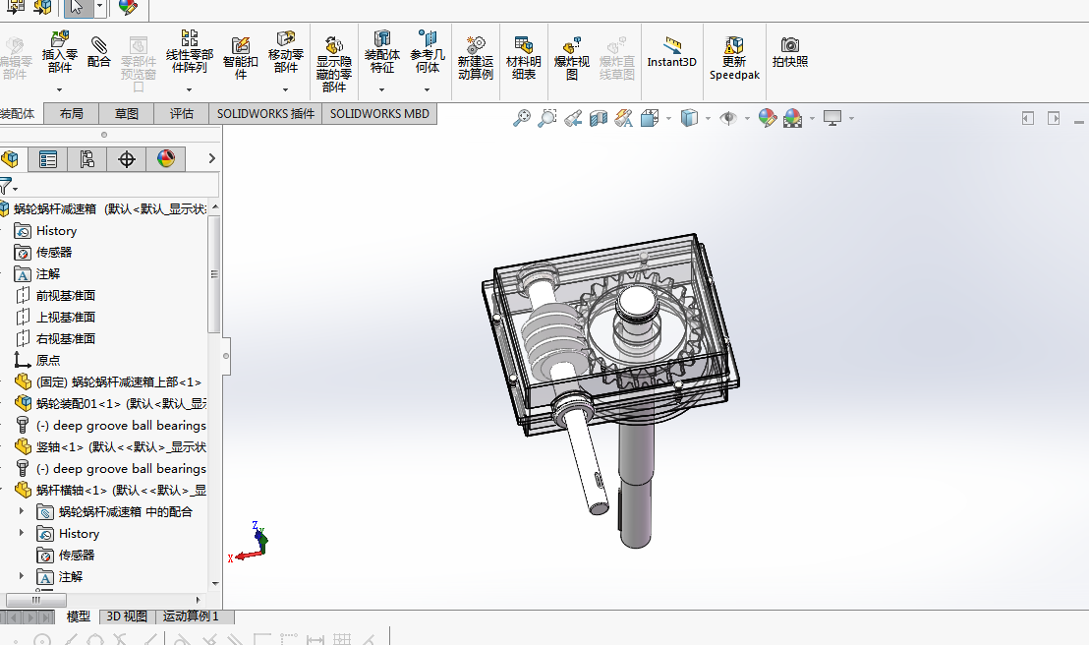The height and width of the screenshot is (645, 1089).
Task: Open the FeatureManager design tree tab
Action: coord(11,159)
